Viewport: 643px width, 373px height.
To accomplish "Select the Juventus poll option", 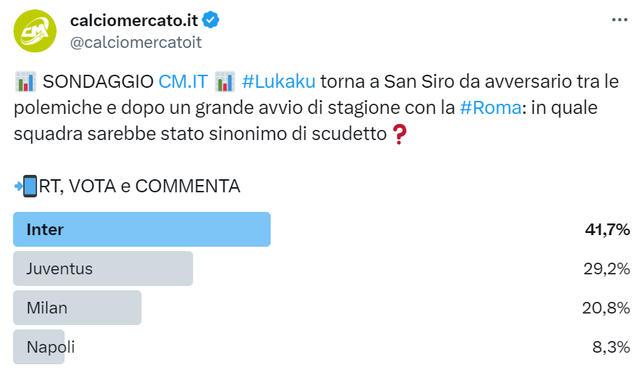I will click(103, 269).
